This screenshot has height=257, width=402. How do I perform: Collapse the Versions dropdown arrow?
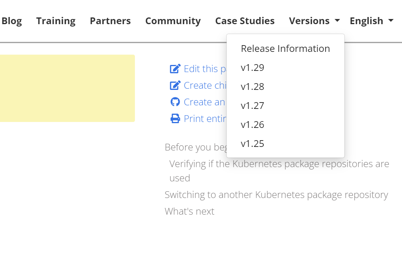(337, 20)
